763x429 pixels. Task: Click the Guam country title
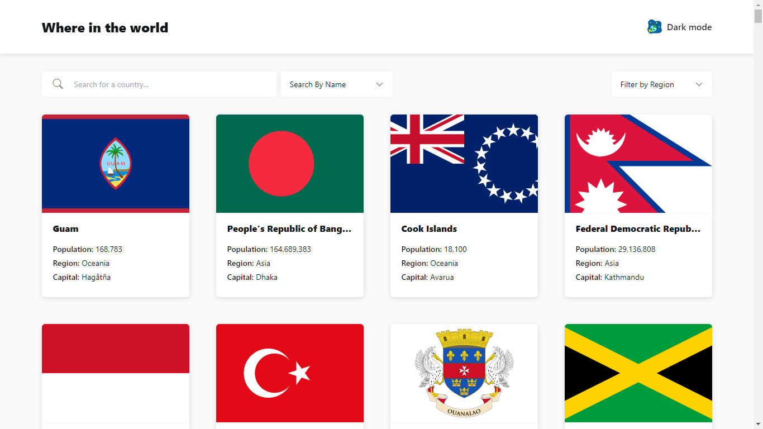[x=65, y=228]
